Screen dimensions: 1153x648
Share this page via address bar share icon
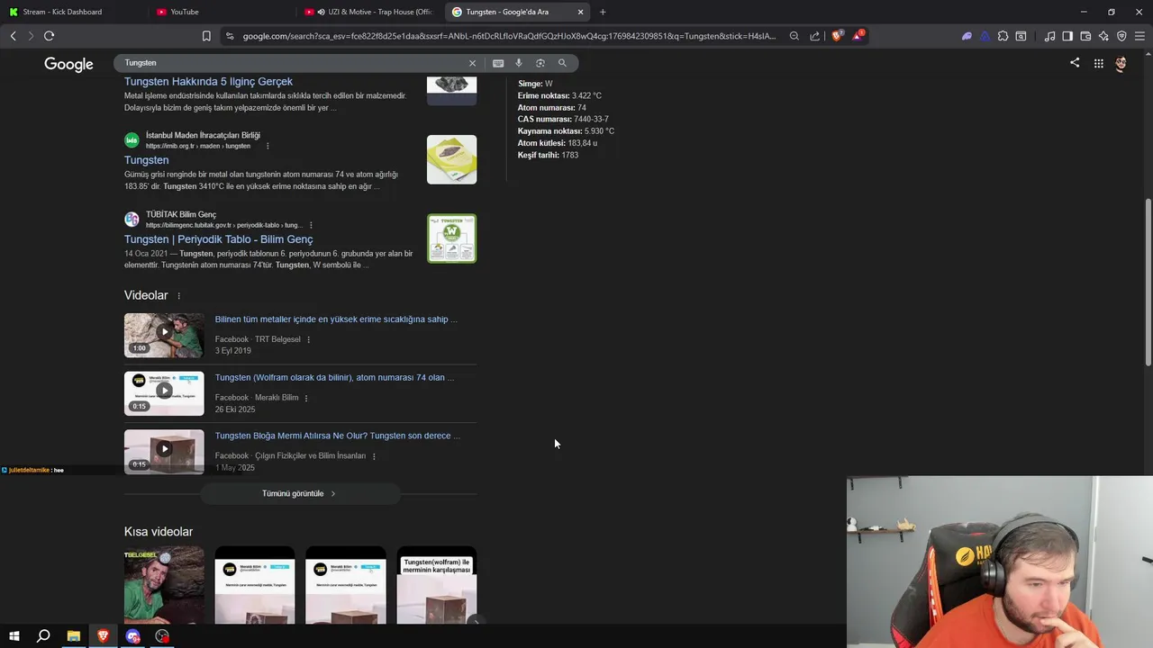pyautogui.click(x=814, y=36)
